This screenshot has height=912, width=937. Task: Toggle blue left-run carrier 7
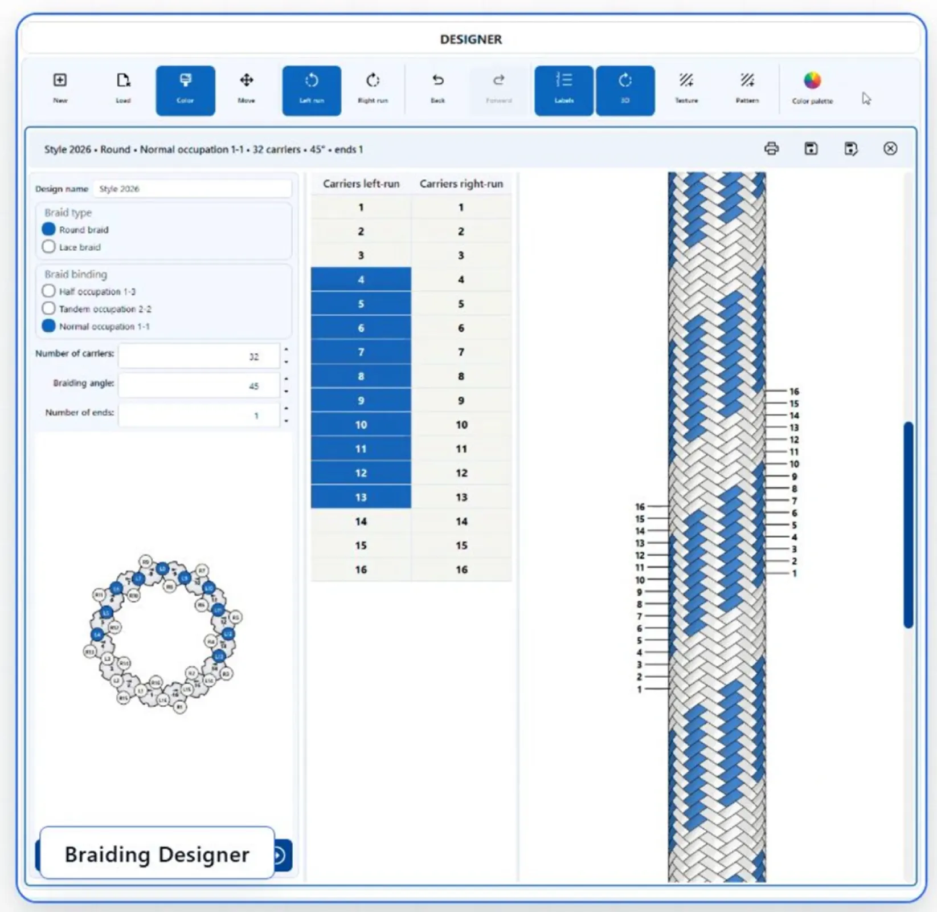361,352
